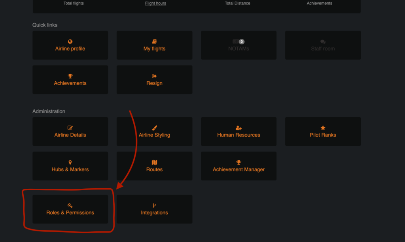Click the Flight hours stat label

tap(155, 3)
